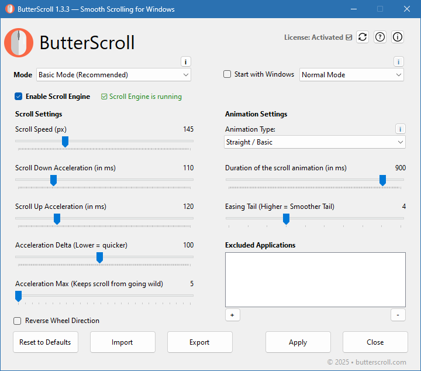
Task: Click the Easing Tail slider handle
Action: point(286,219)
